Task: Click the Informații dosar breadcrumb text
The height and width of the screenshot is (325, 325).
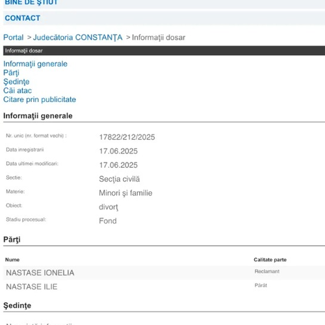Action: pos(159,38)
